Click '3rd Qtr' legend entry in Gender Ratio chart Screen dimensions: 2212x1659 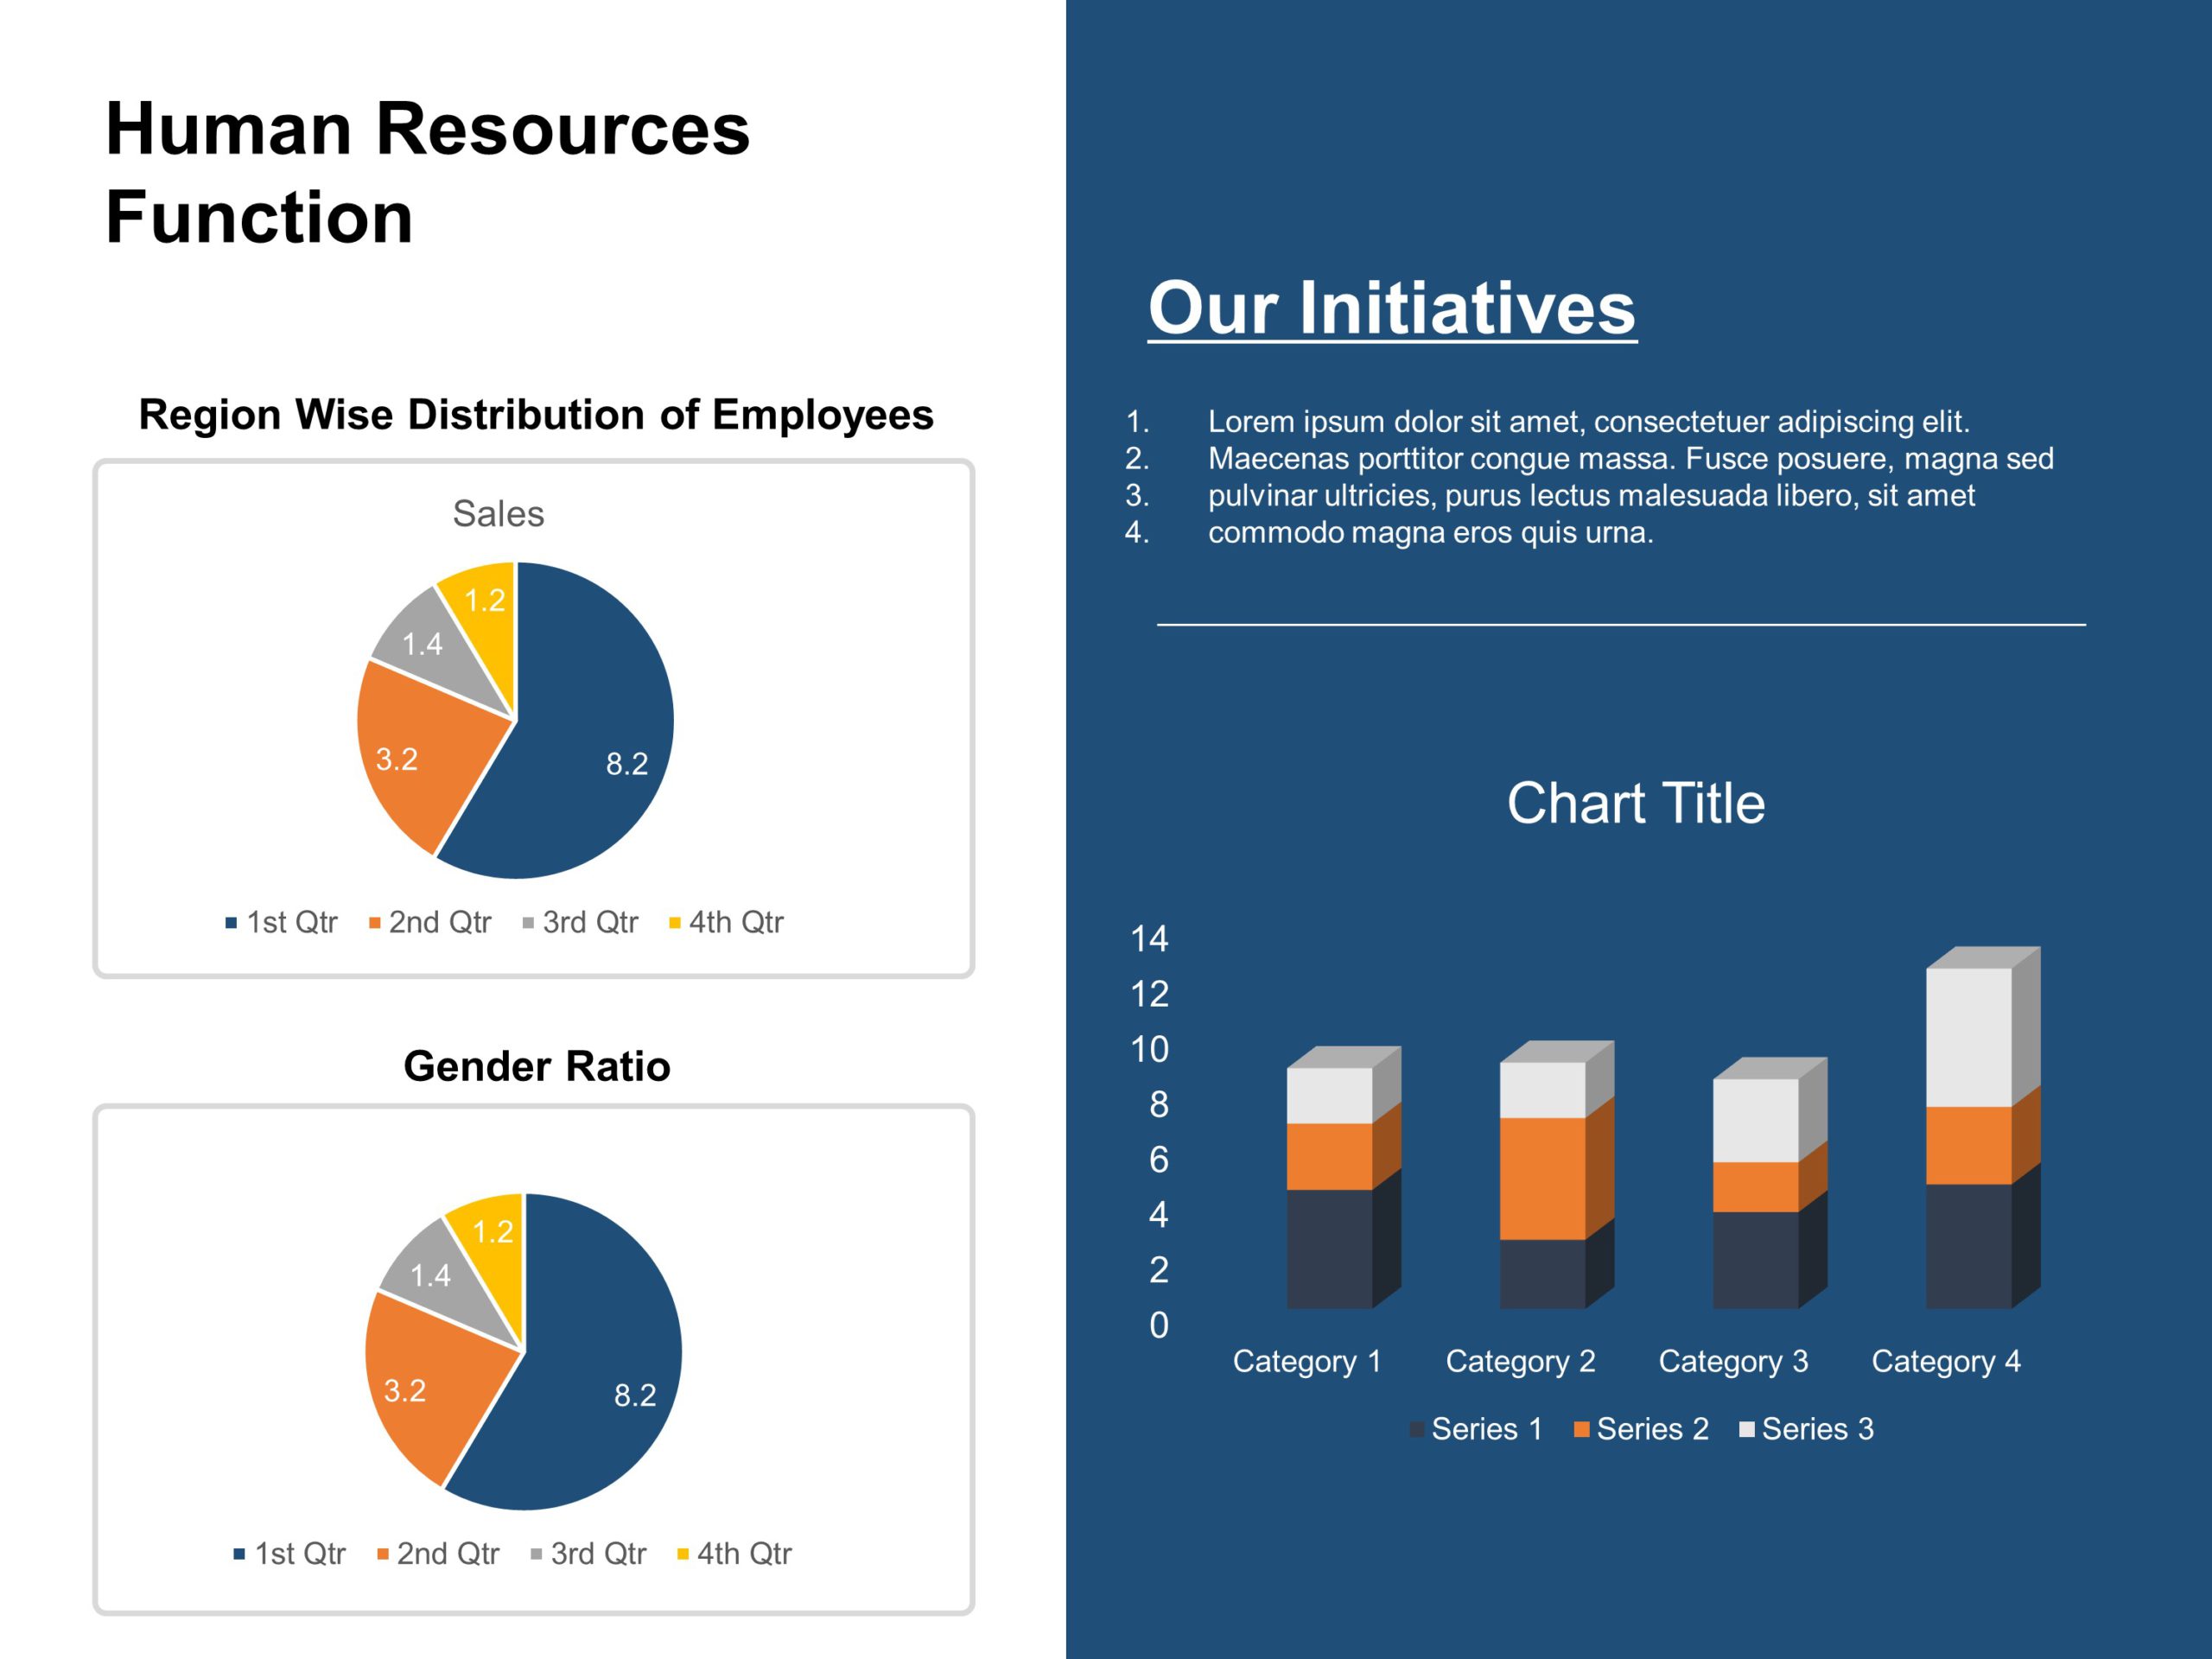[x=588, y=1554]
